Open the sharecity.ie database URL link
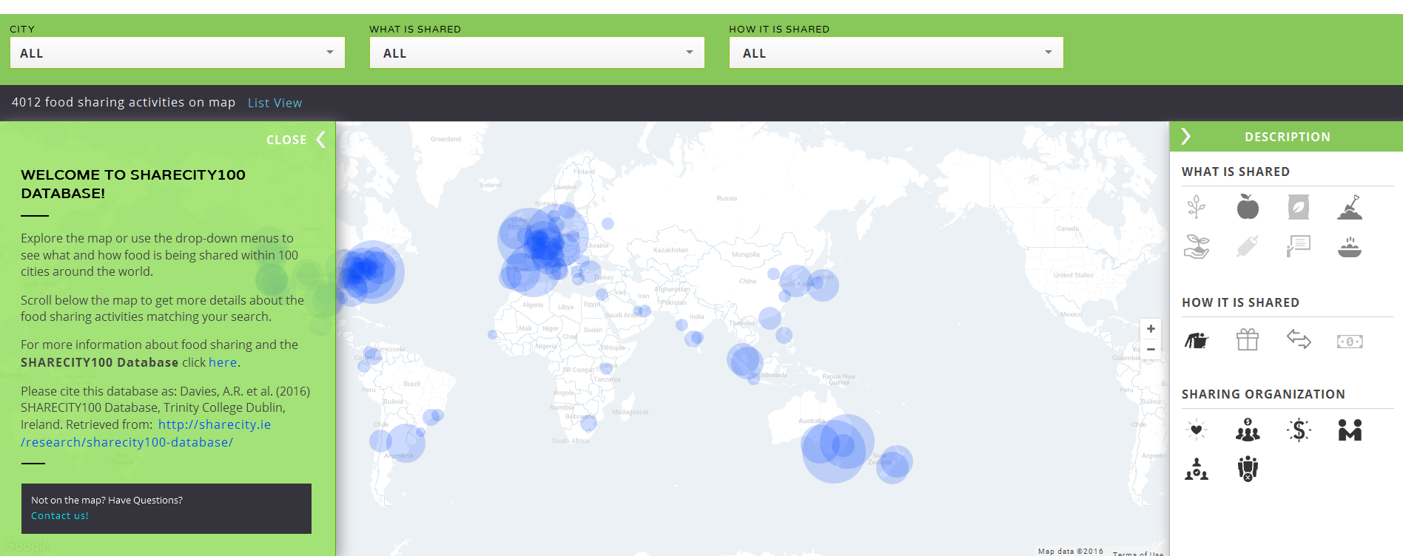 tap(146, 433)
